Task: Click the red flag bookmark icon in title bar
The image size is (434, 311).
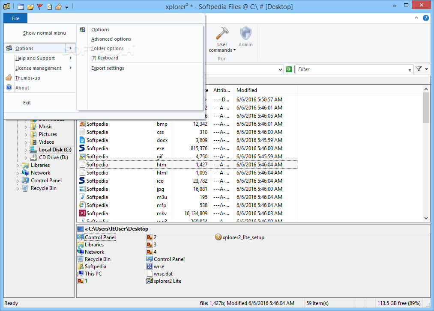Action: pyautogui.click(x=40, y=7)
